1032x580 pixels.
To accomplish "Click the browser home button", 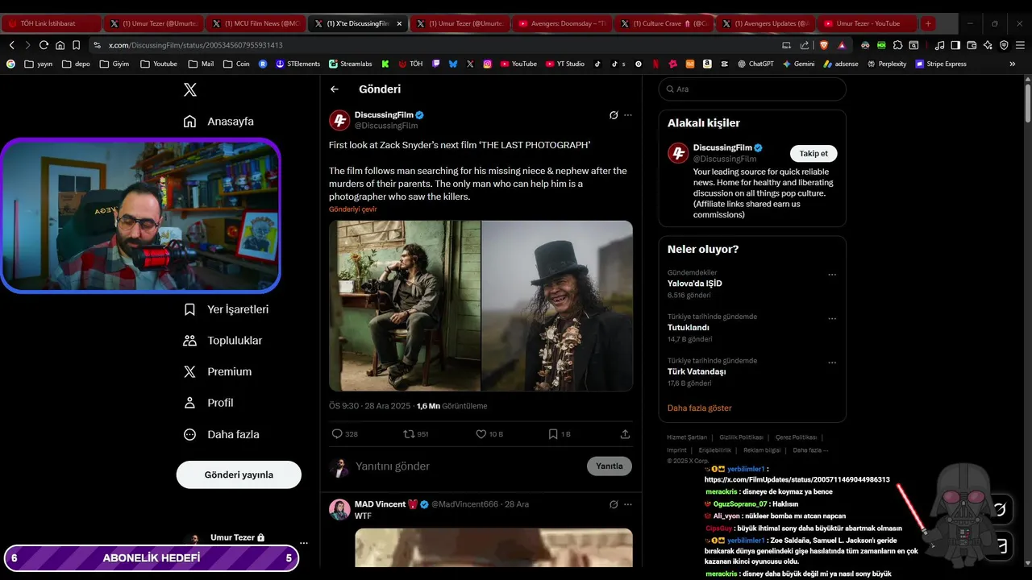I will point(60,45).
